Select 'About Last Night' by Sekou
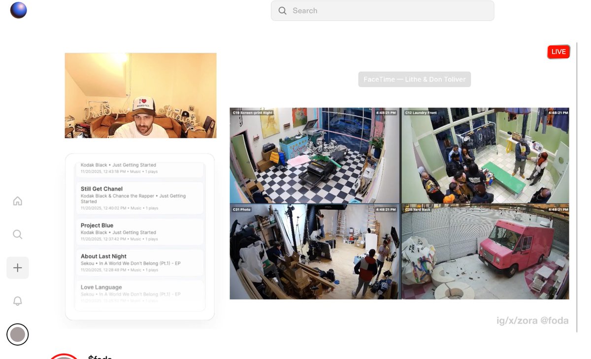The height and width of the screenshot is (359, 591). pyautogui.click(x=139, y=263)
